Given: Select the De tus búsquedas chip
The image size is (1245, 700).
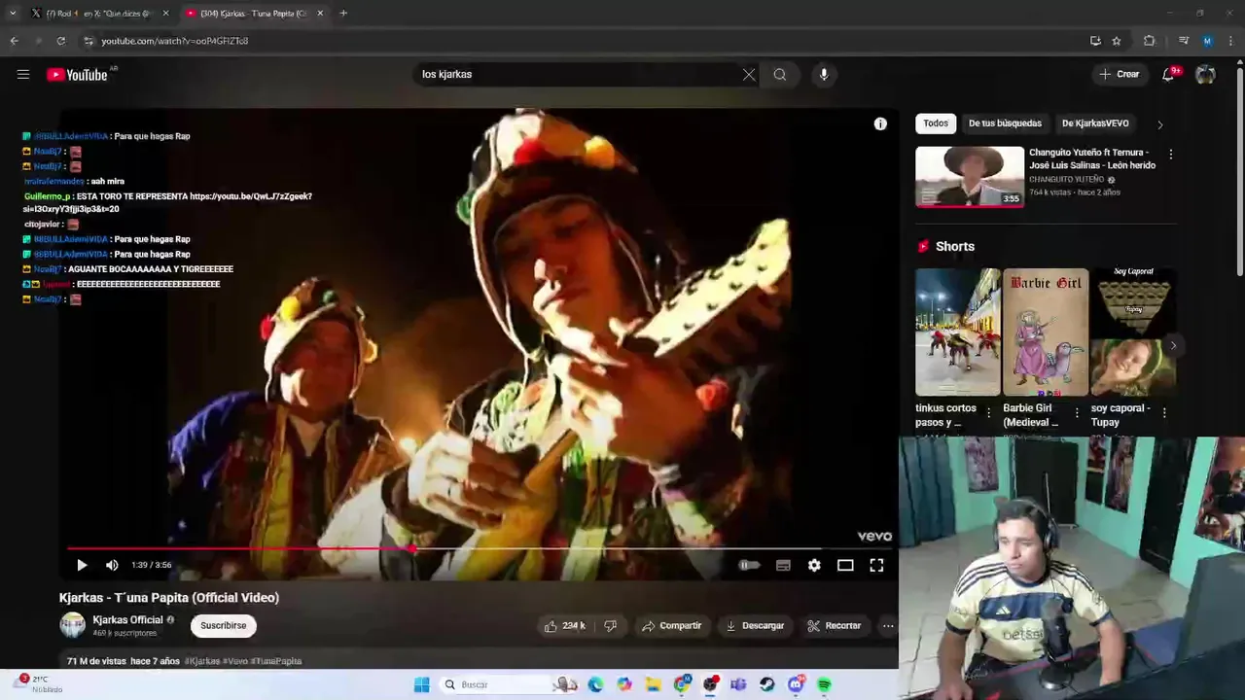Looking at the screenshot, I should [1005, 123].
